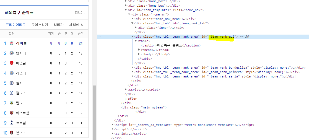The height and width of the screenshot is (140, 309).
Task: Click the 팰리스 team name
Action: [x=21, y=93]
